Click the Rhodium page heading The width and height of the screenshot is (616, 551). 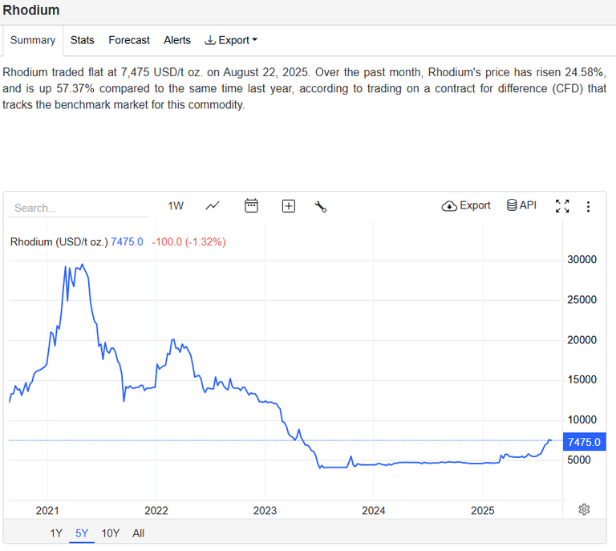coord(31,10)
